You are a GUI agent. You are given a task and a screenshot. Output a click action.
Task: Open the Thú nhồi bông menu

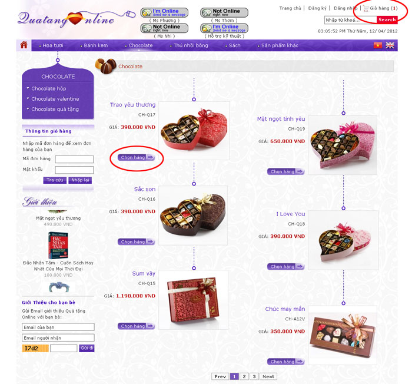(x=191, y=45)
